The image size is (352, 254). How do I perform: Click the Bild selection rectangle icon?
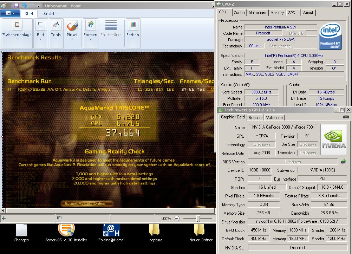click(x=41, y=24)
